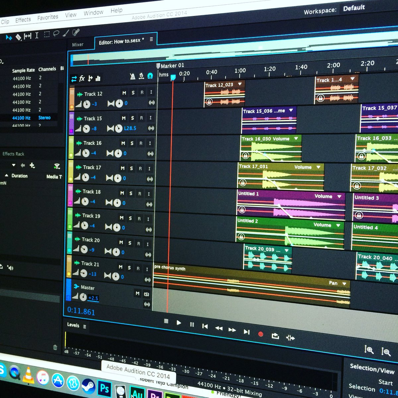Open Track 17_031 Volume dropdown
The width and height of the screenshot is (398, 398).
[318, 167]
